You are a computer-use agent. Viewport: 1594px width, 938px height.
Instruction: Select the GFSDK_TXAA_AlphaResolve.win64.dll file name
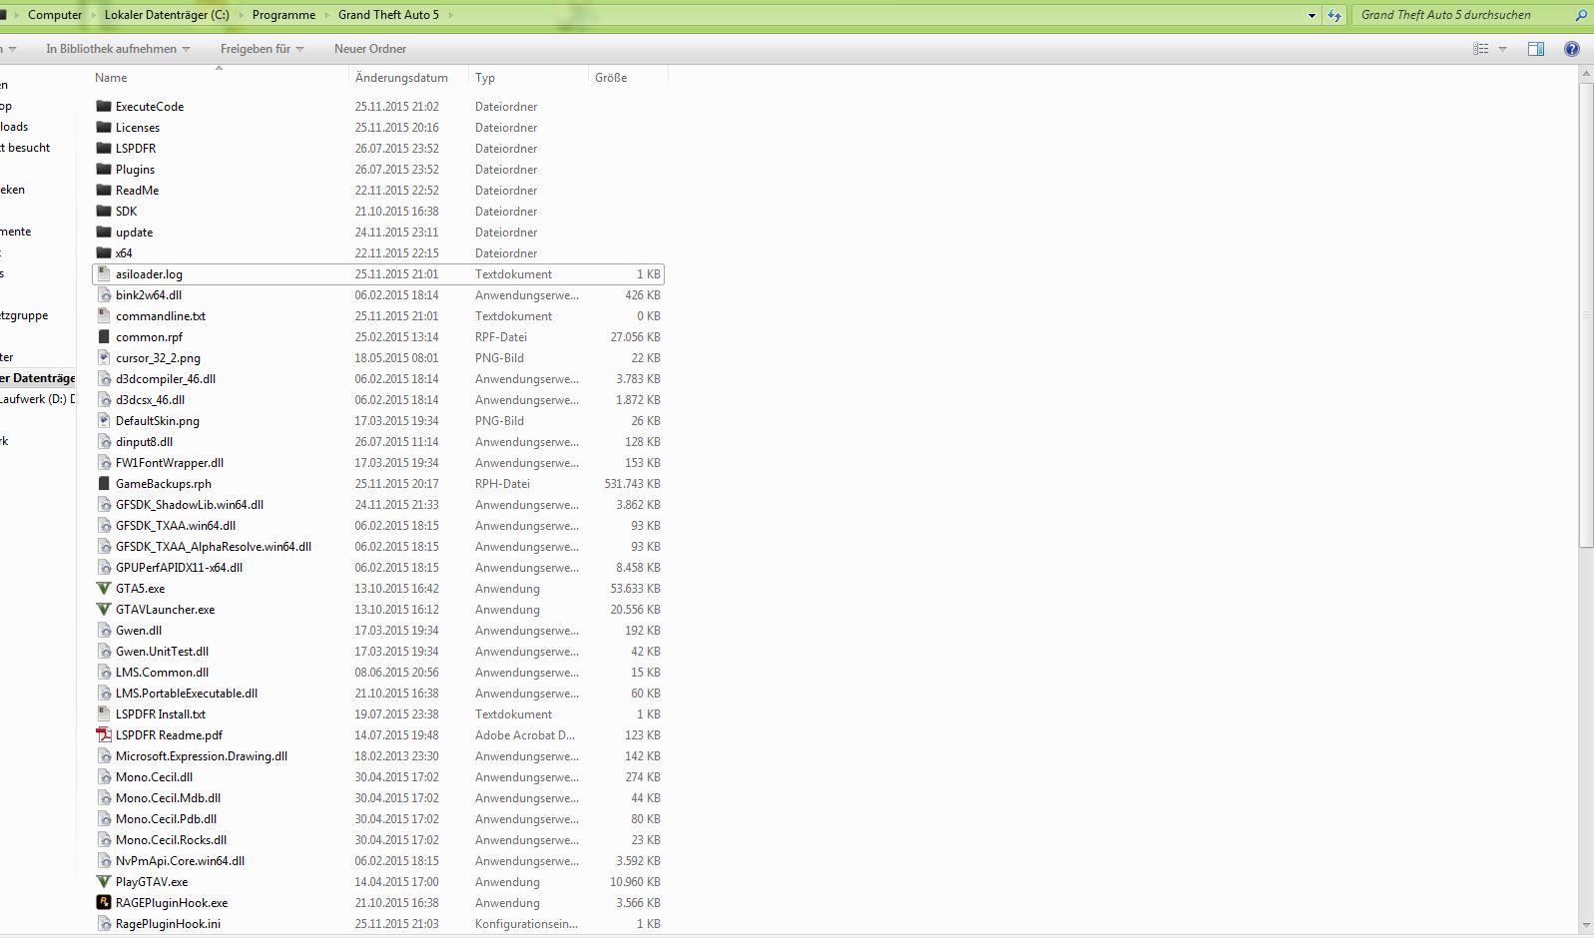[x=214, y=546]
